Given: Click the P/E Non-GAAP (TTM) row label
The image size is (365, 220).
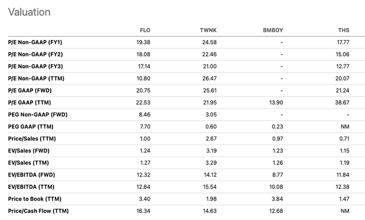Looking at the screenshot, I should coord(36,78).
